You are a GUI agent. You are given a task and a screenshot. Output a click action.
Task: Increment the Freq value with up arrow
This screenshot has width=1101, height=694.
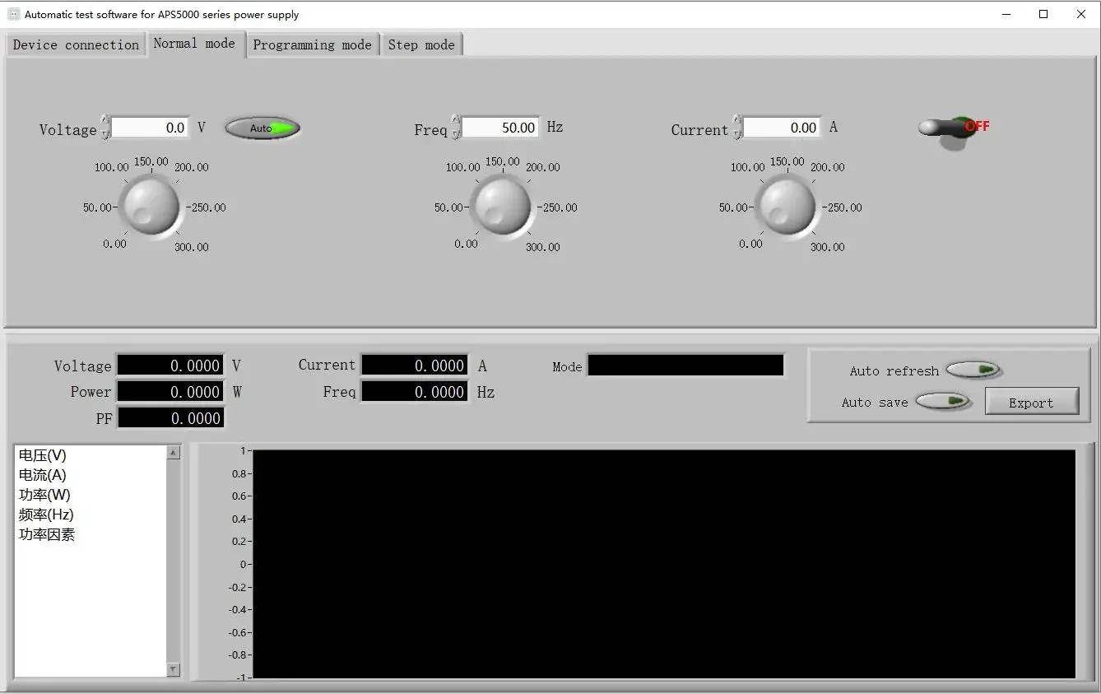click(x=455, y=121)
